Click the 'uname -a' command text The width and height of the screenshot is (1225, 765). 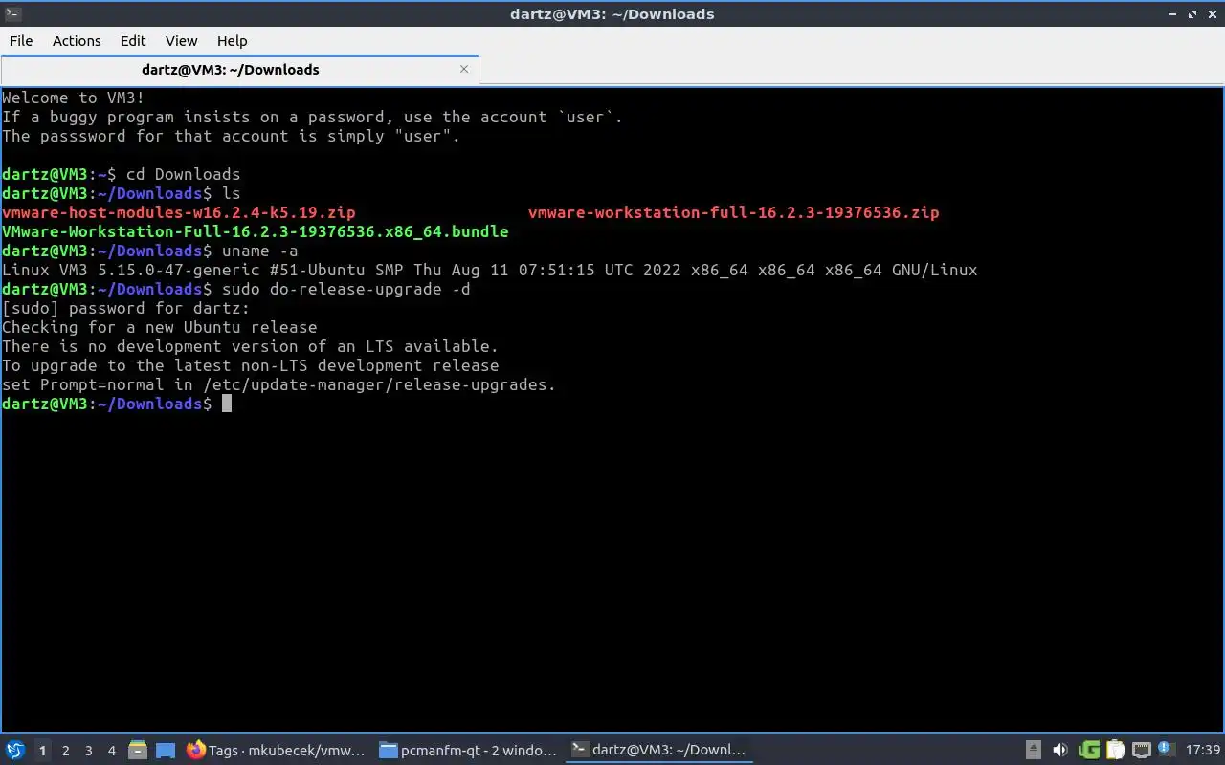point(260,251)
